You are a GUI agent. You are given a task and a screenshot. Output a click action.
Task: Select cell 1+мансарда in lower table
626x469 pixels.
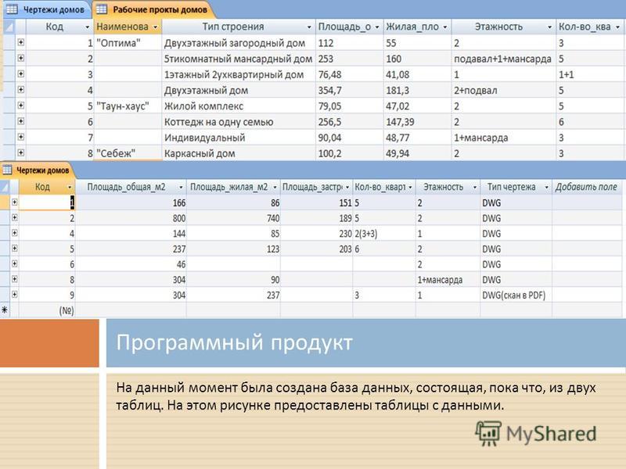coord(448,280)
